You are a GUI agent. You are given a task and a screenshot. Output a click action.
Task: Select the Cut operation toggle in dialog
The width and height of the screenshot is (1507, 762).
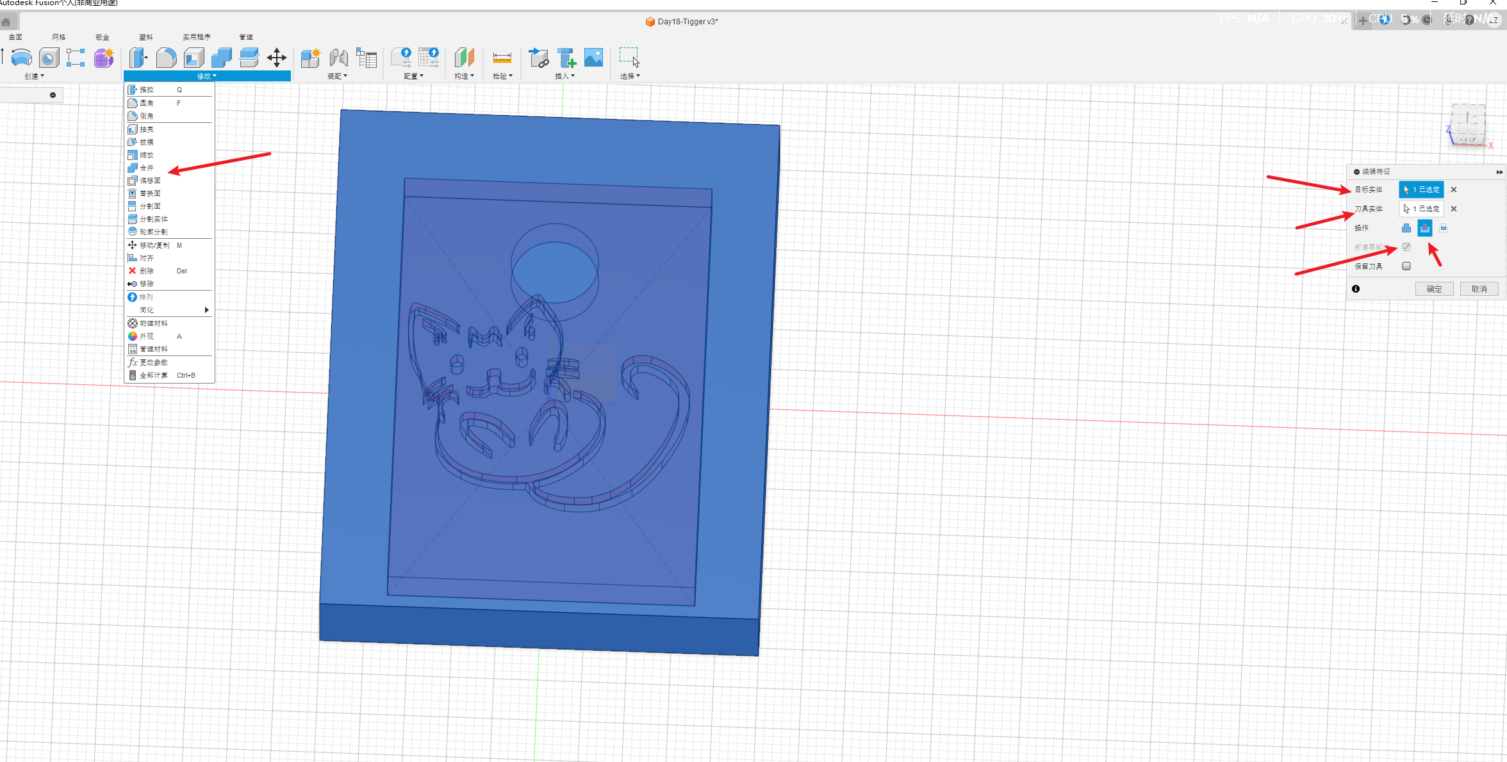(1425, 228)
